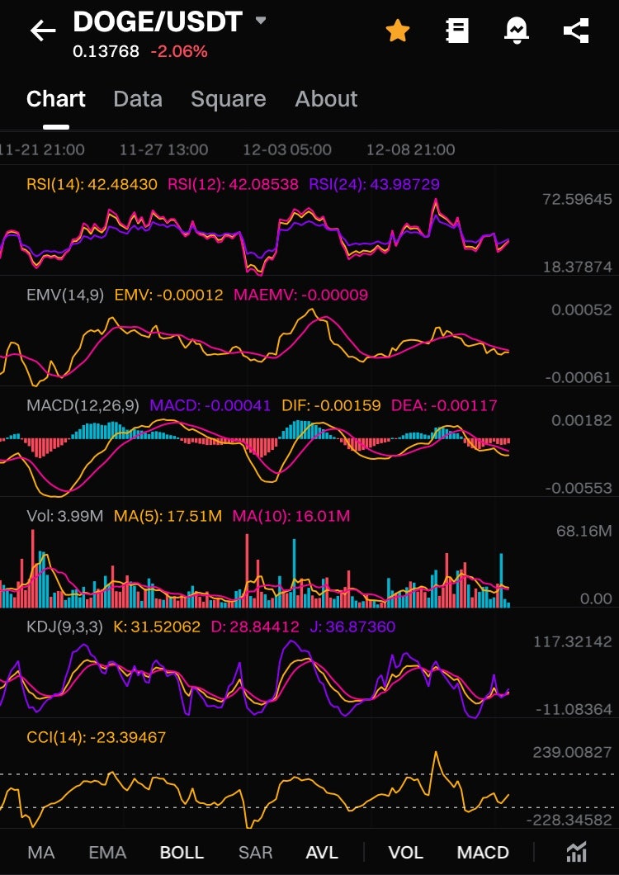619x875 pixels.
Task: Toggle the EMA indicator
Action: pyautogui.click(x=108, y=853)
